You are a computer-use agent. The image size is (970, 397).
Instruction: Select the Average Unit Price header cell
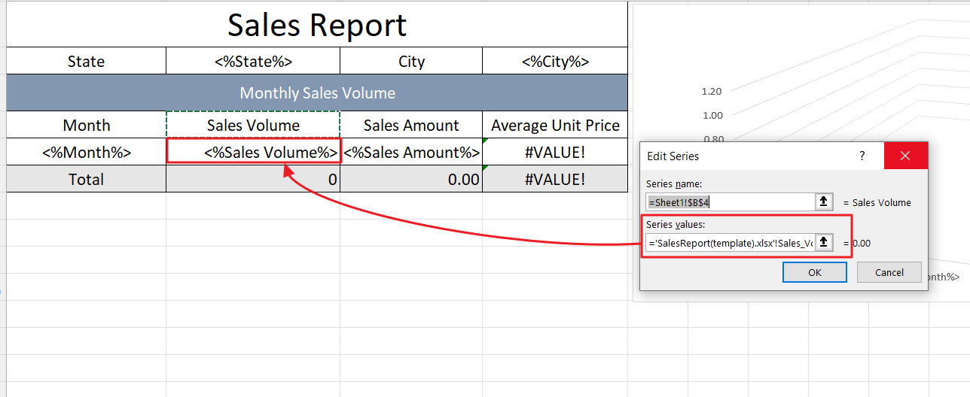(555, 126)
